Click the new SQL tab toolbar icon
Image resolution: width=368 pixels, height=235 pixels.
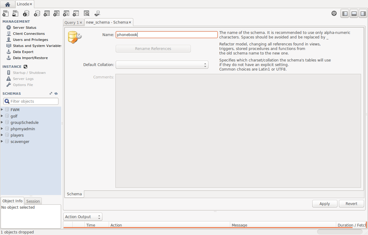pyautogui.click(x=5, y=13)
